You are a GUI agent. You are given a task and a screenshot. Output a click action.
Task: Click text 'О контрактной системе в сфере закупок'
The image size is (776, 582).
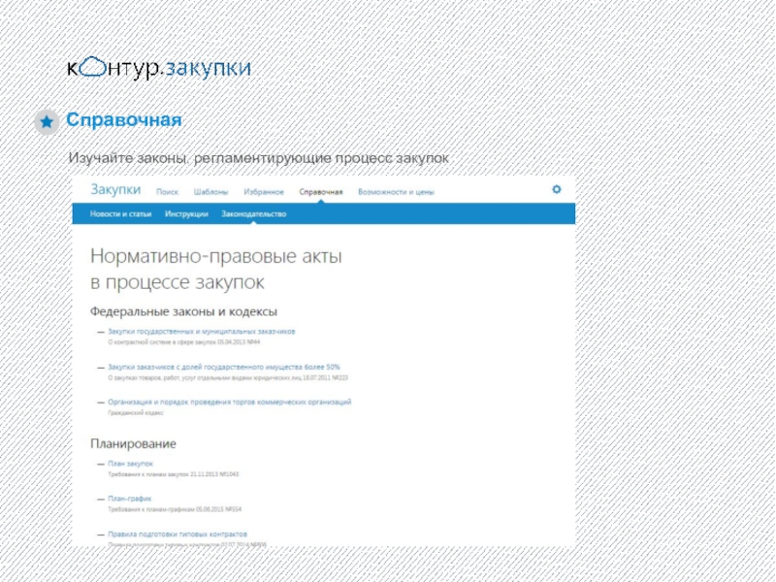[162, 342]
